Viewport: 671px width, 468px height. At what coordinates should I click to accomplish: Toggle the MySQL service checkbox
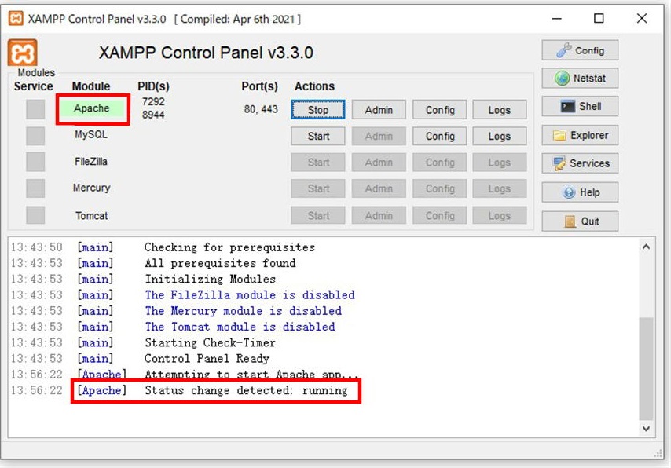[35, 136]
